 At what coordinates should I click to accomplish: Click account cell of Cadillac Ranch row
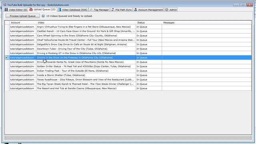23,31
